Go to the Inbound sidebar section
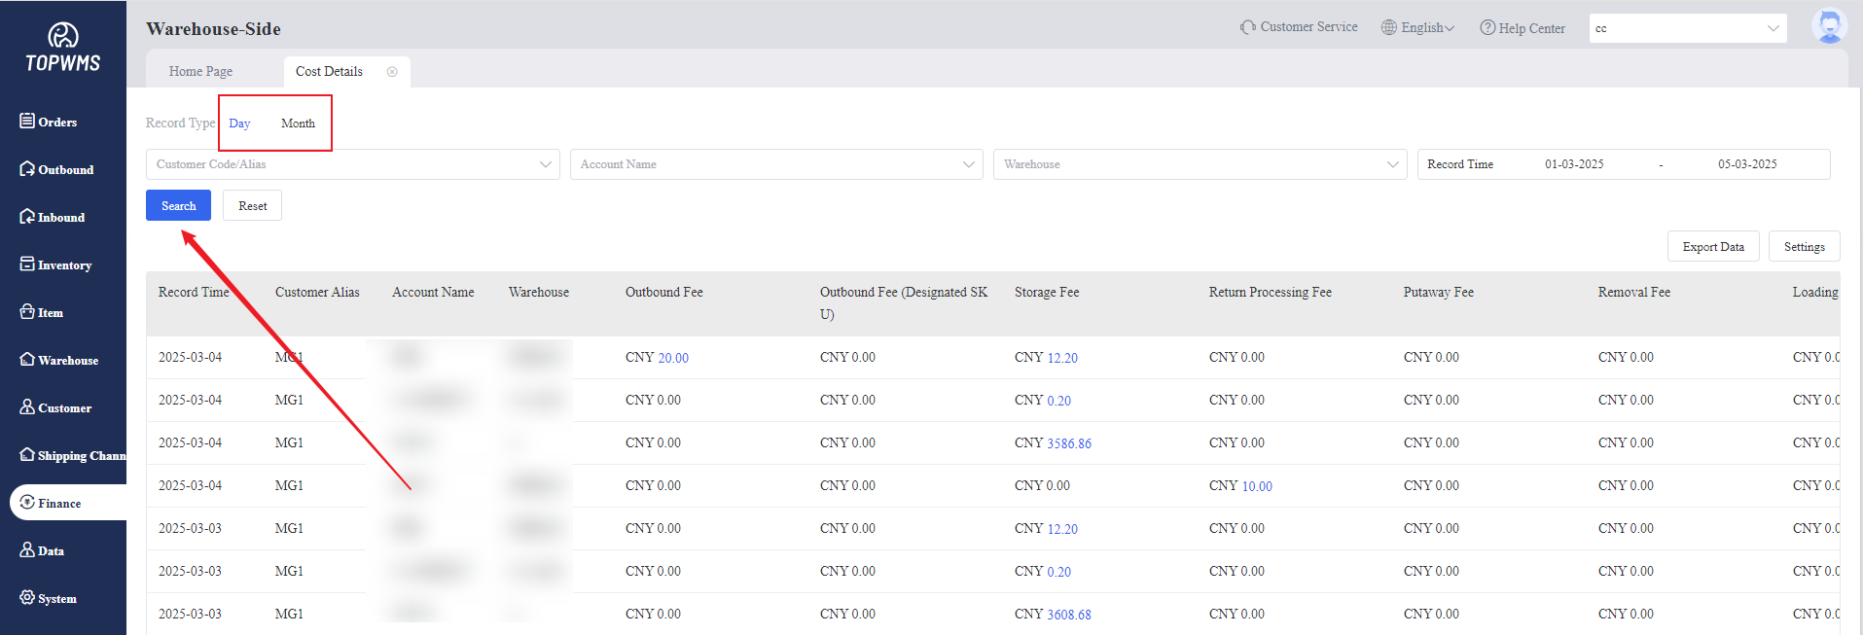1863x635 pixels. pyautogui.click(x=53, y=217)
